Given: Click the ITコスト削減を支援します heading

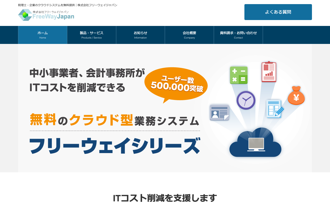Looking at the screenshot, I should [165, 198].
